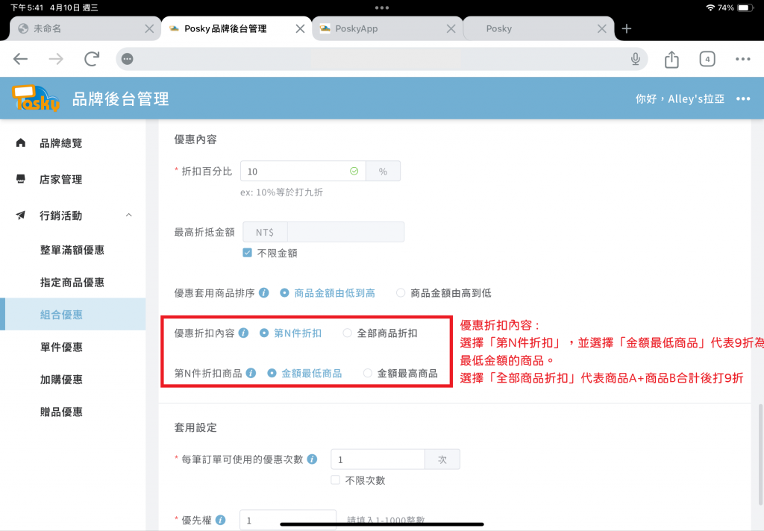
Task: Choose the 全部商品折扣 radio option
Action: 347,333
